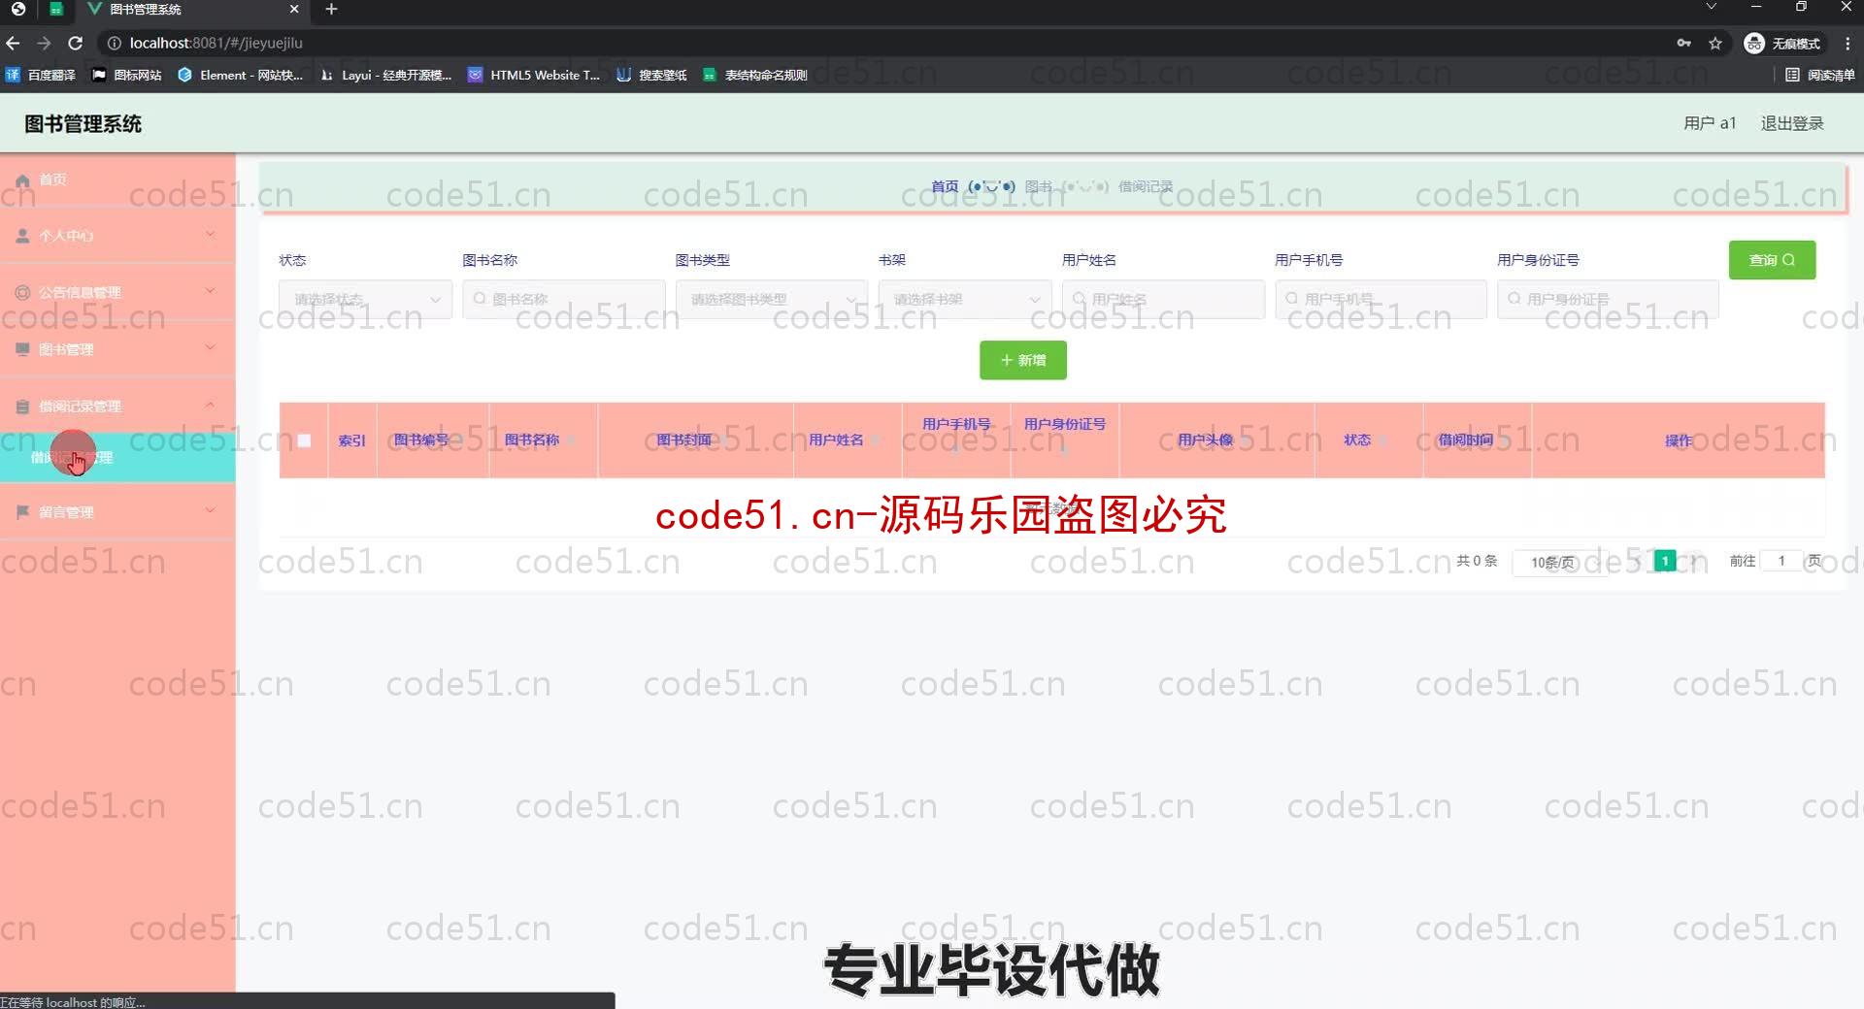Expand the 公告信息管理 submenu chevron
Viewport: 1864px width, 1009px height.
pos(210,290)
